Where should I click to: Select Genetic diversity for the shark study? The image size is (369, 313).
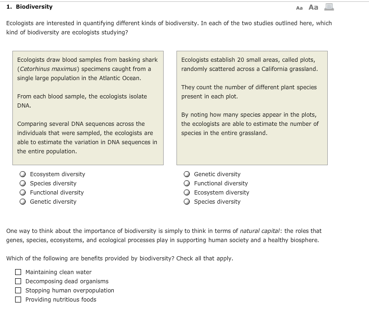(x=22, y=201)
